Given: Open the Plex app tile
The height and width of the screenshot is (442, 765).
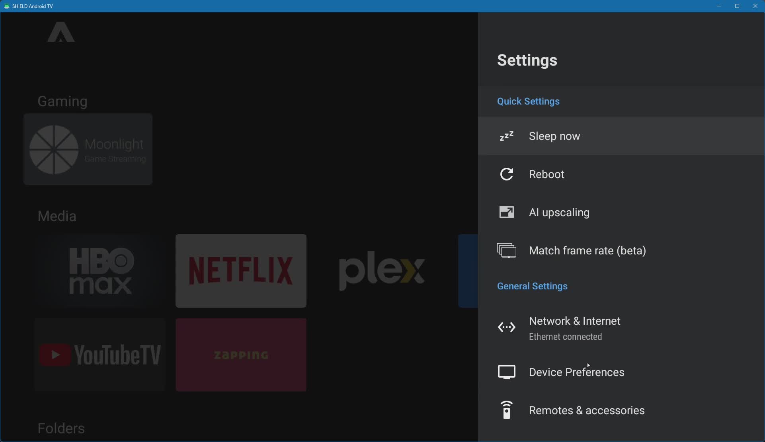Looking at the screenshot, I should point(381,271).
